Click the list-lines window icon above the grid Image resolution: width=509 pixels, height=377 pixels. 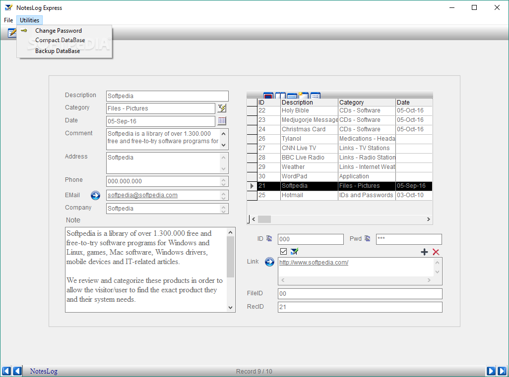click(292, 95)
